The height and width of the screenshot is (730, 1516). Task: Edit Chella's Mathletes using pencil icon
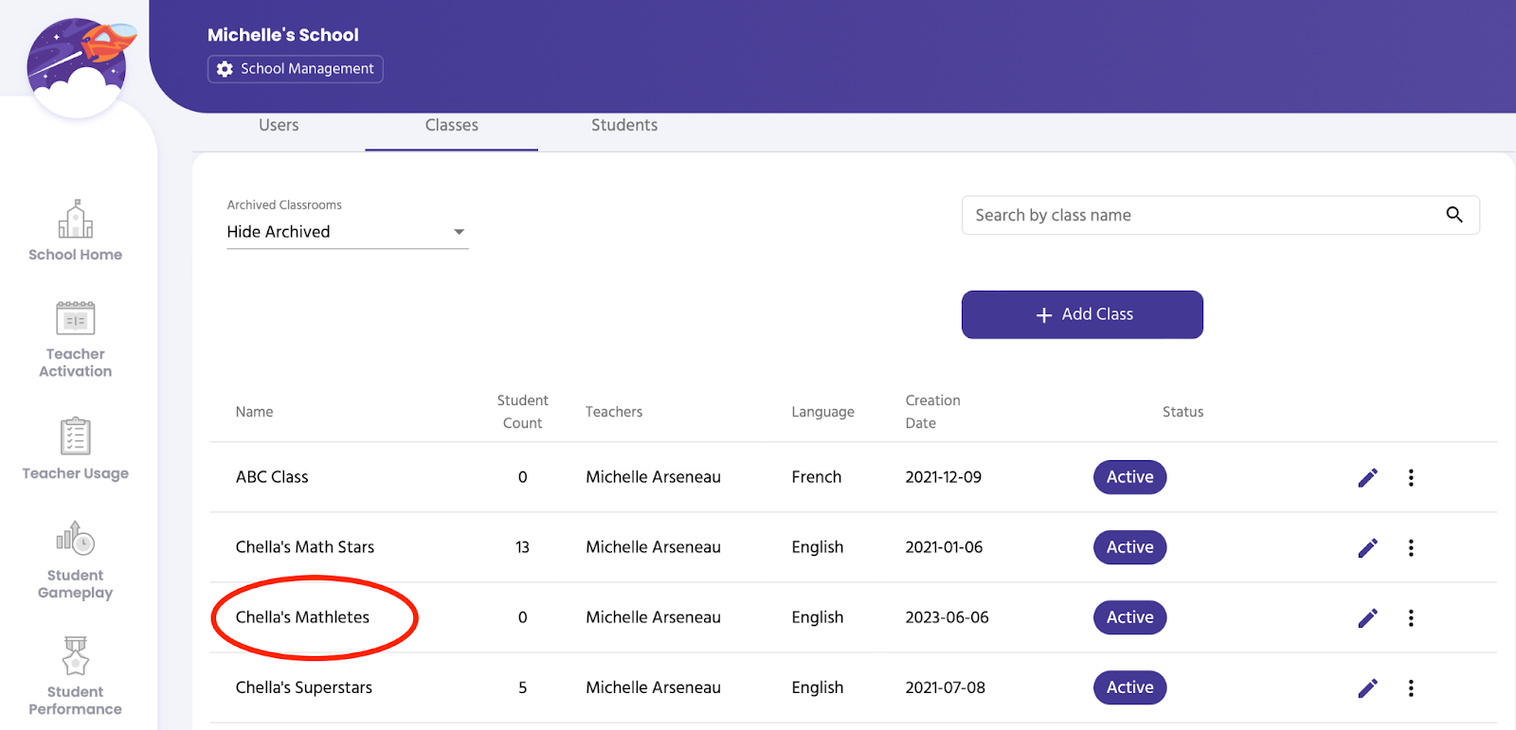[x=1367, y=617]
